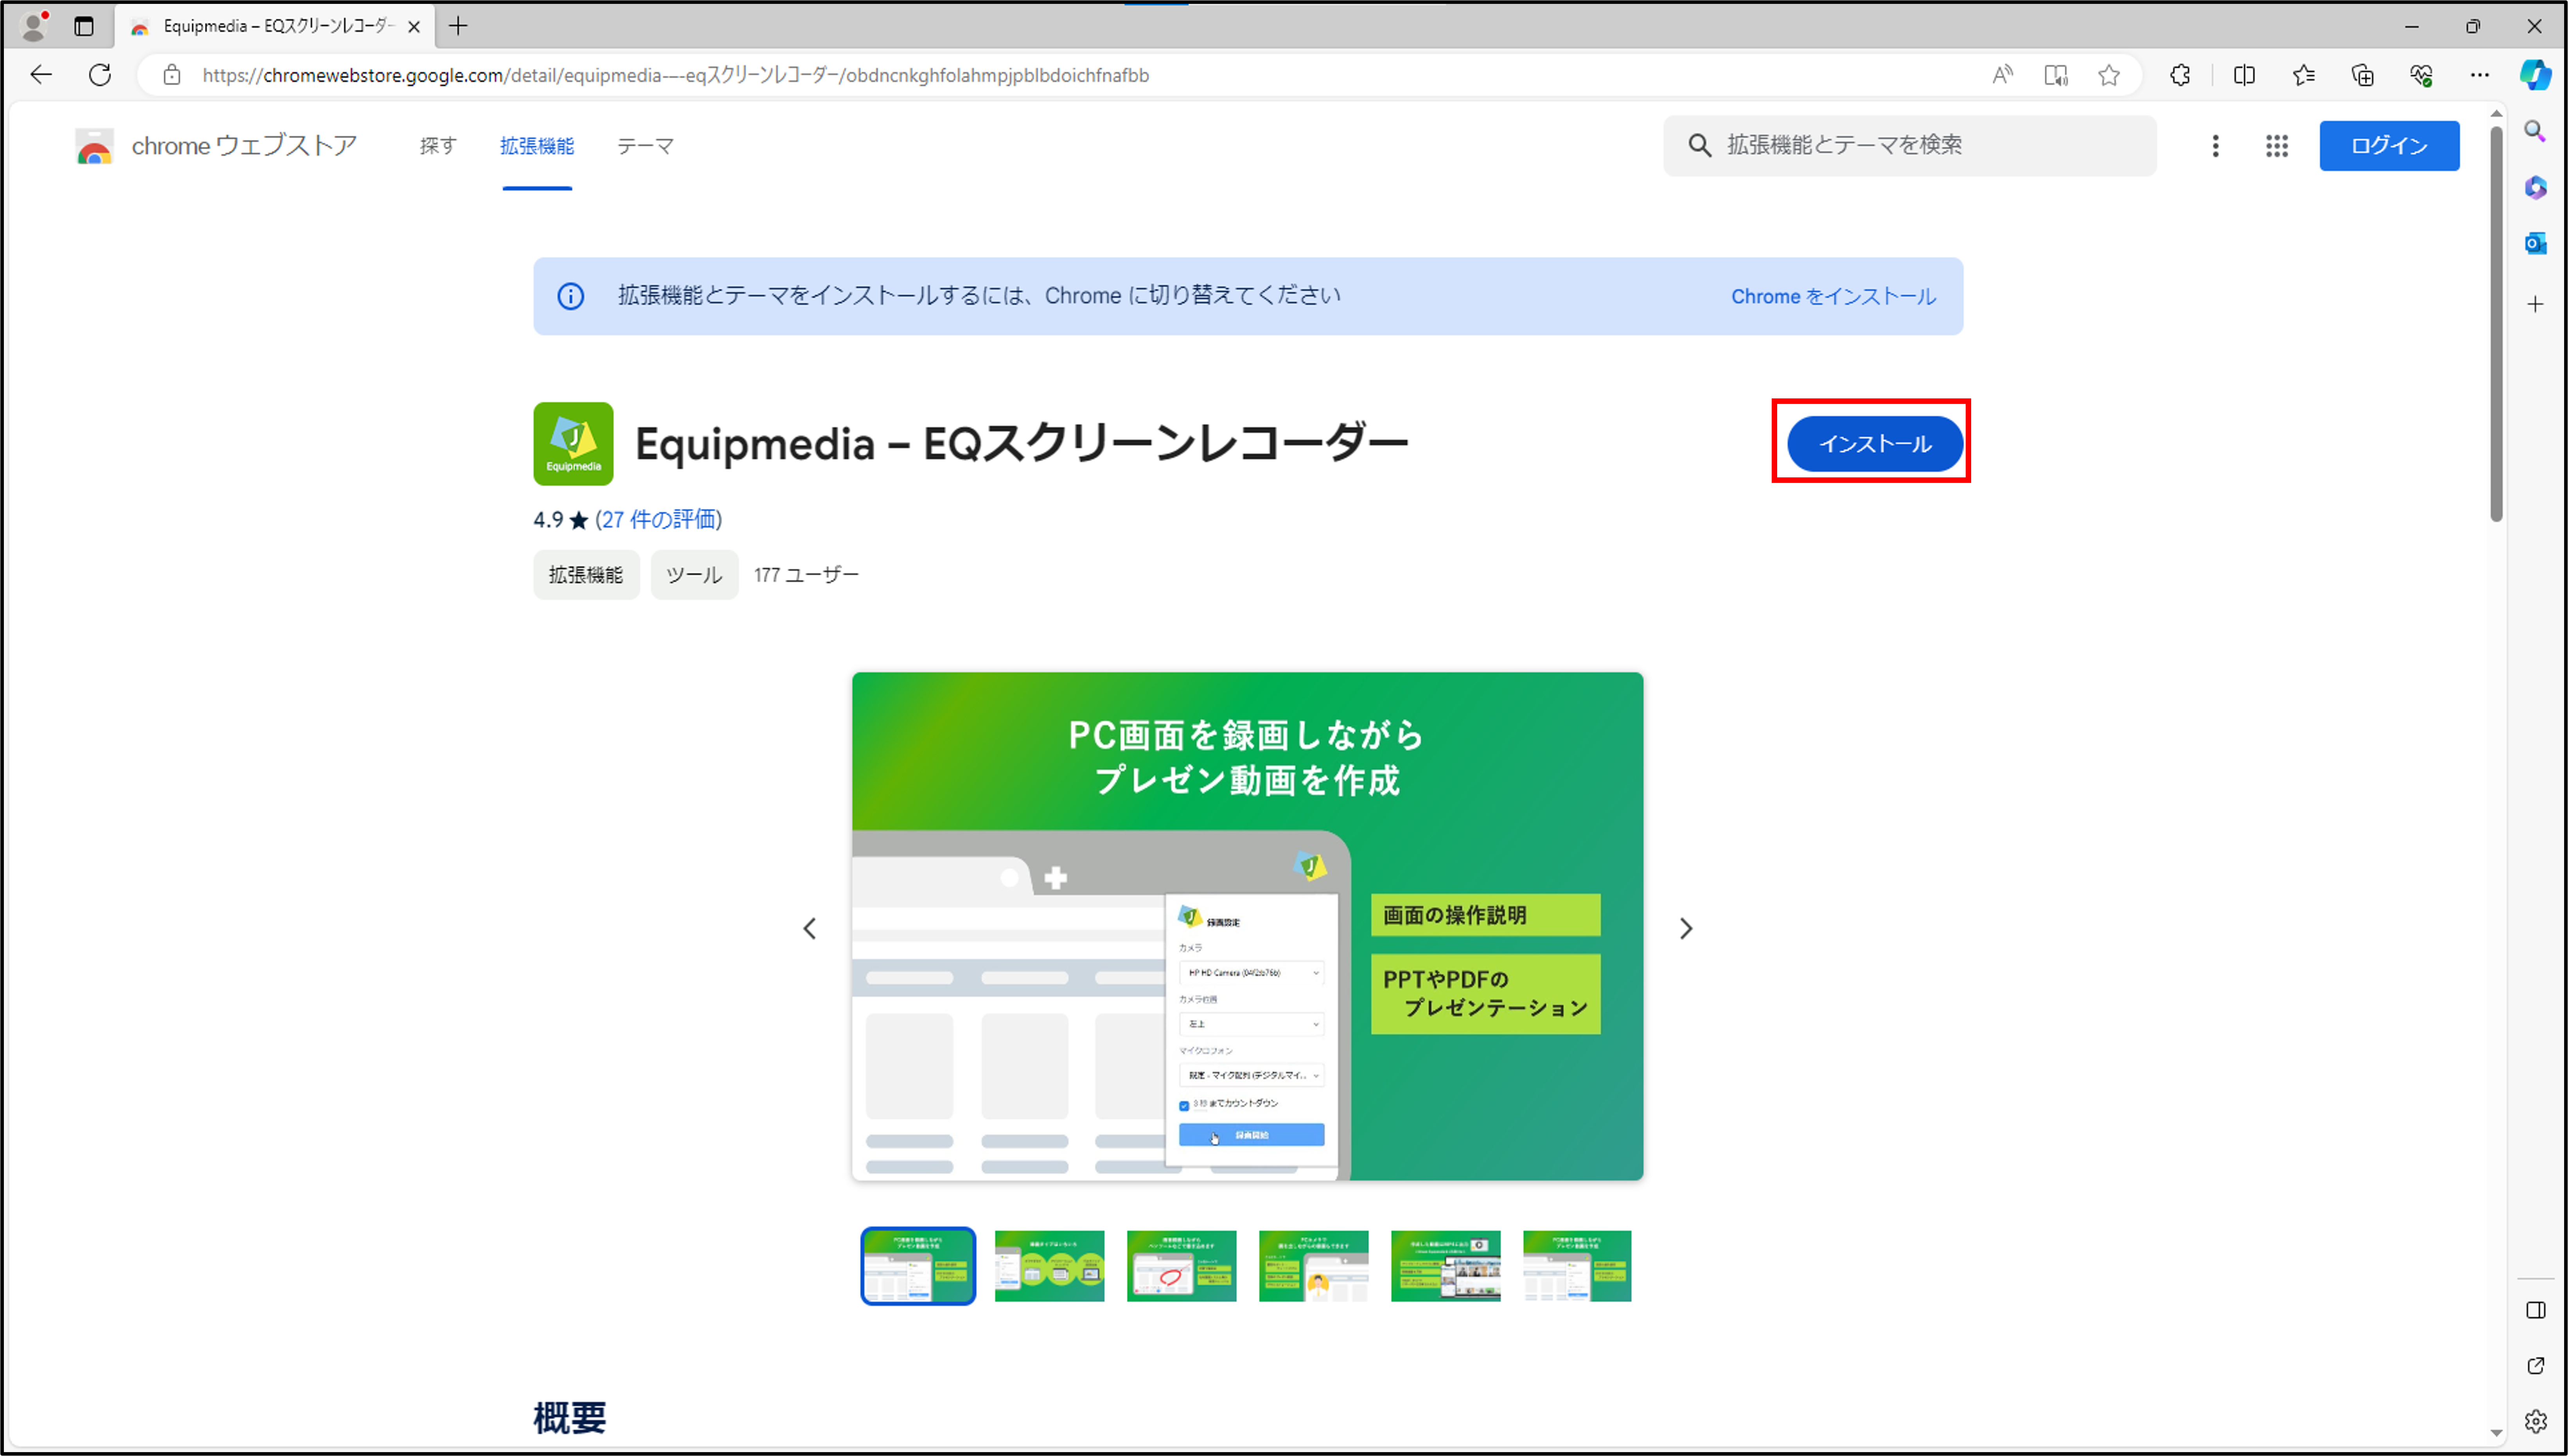Click the インストール button
This screenshot has height=1456, width=2568.
pyautogui.click(x=1874, y=444)
